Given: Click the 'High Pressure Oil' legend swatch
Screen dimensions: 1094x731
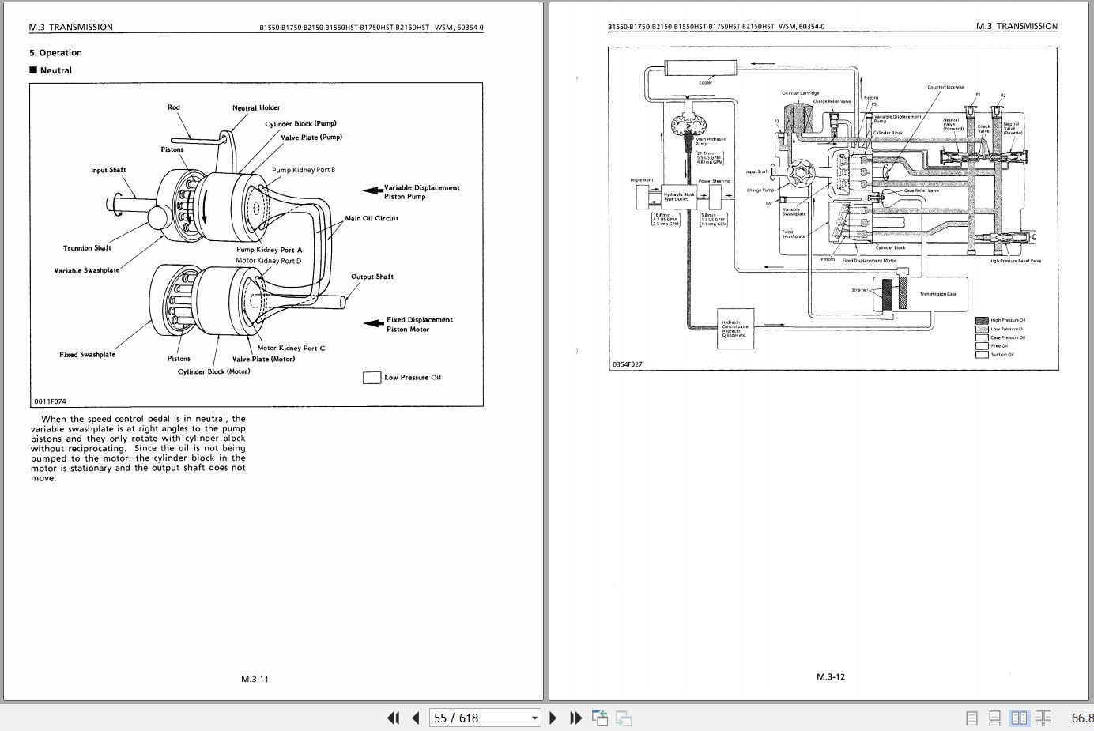Looking at the screenshot, I should [x=982, y=320].
